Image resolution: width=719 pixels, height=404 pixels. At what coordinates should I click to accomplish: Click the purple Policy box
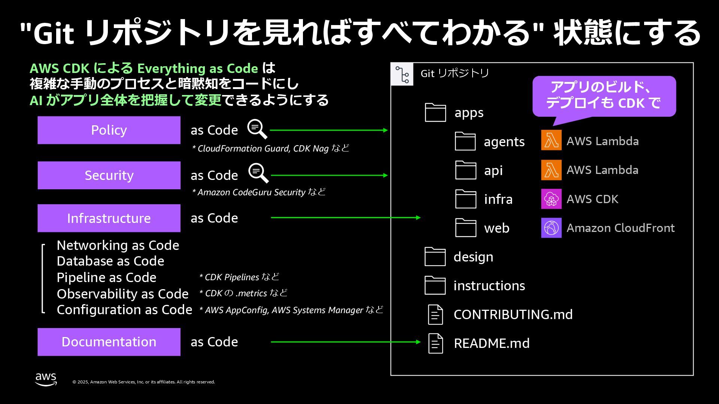click(x=109, y=130)
